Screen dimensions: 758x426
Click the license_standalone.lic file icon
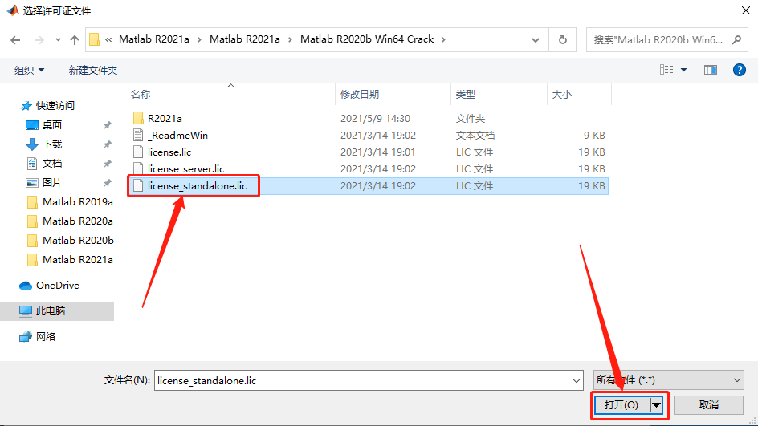138,186
